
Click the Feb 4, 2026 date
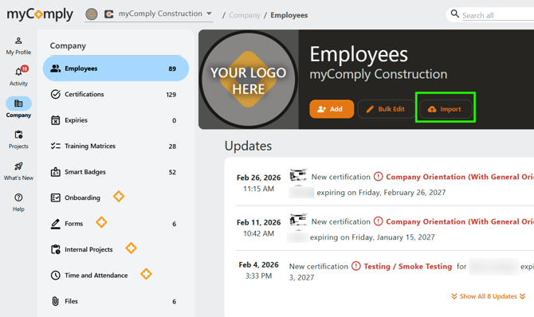click(258, 264)
